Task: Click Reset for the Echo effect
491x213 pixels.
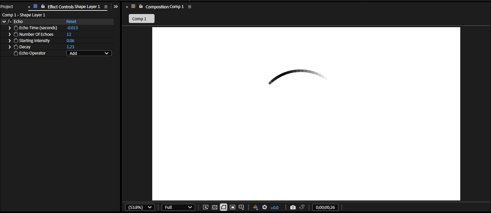Action: coord(71,22)
